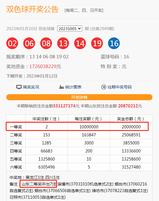Click the 中奖地 winning locations line
Viewport: 159px width, 201px height.
point(35,177)
